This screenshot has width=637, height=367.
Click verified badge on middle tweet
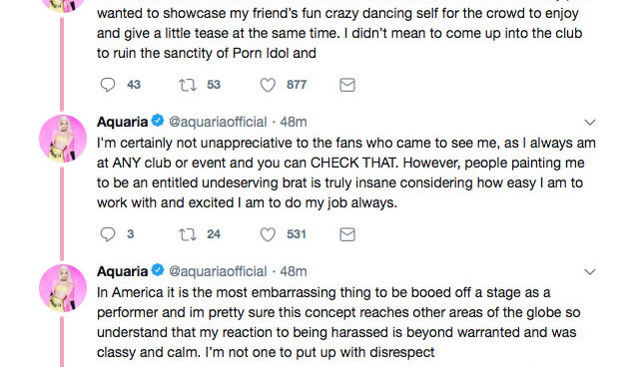click(158, 121)
